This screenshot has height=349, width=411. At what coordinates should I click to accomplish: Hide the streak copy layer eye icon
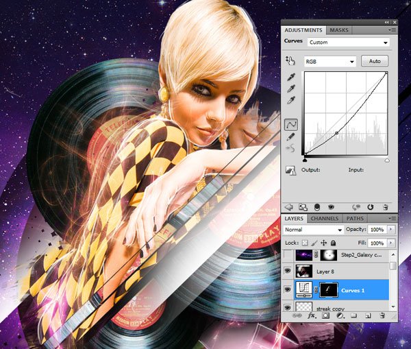(x=288, y=307)
